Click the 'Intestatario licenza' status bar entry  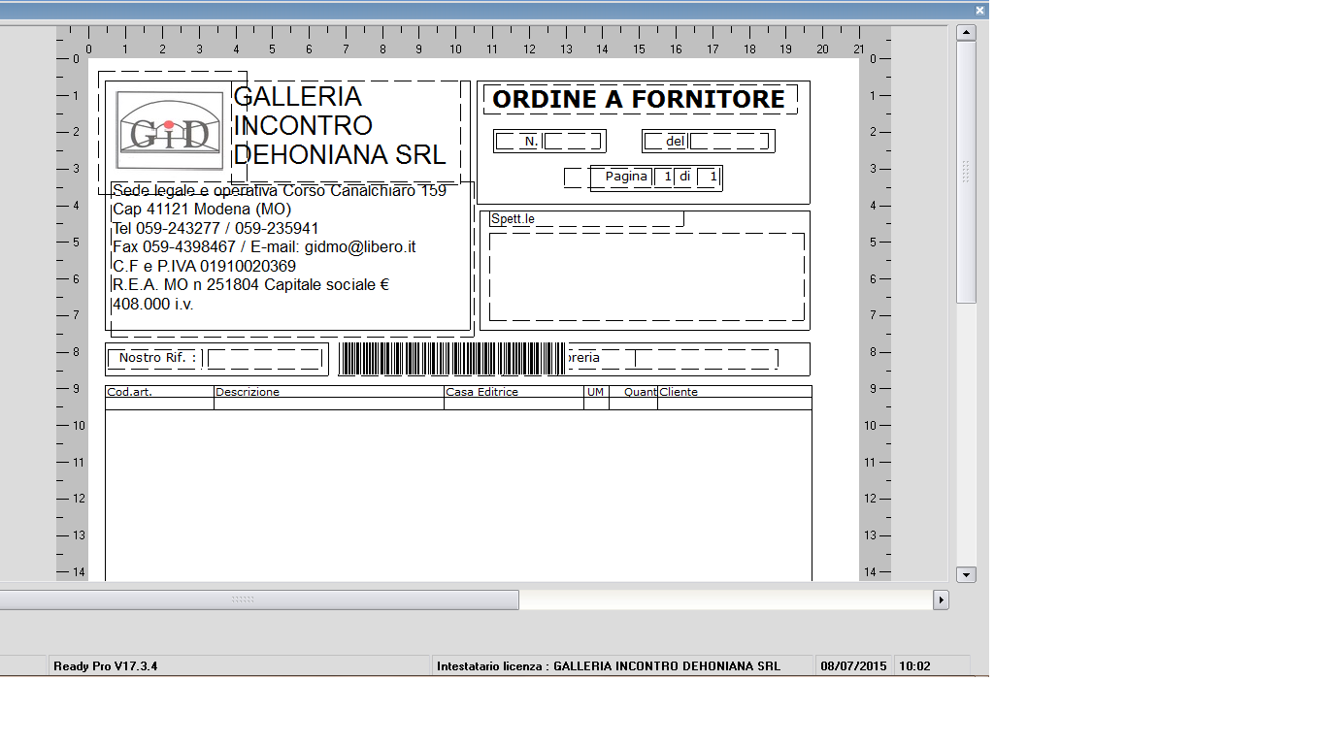point(609,666)
